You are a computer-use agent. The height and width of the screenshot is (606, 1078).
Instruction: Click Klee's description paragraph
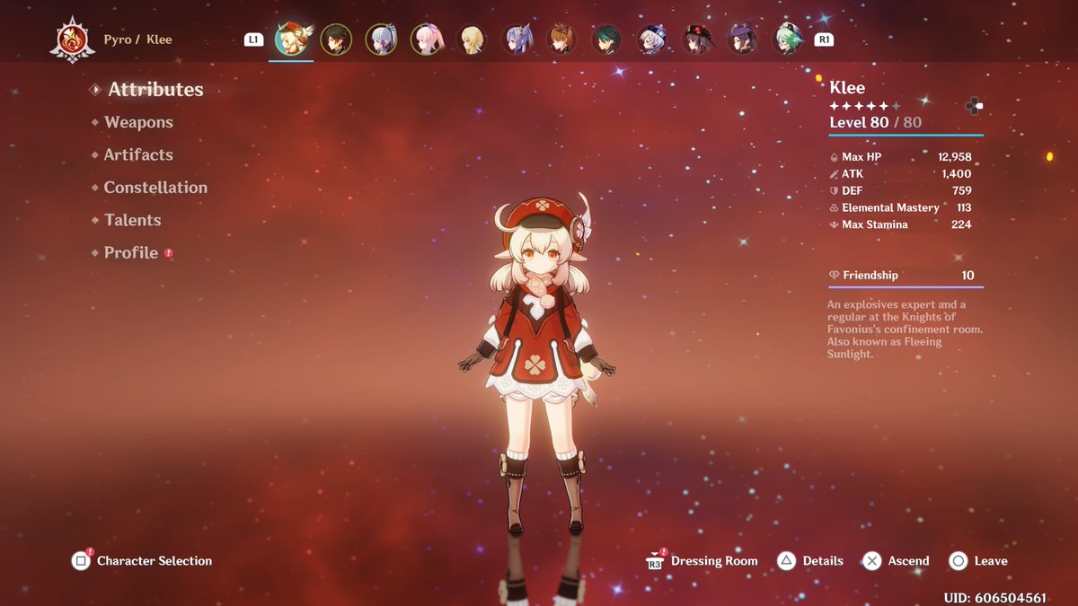905,329
